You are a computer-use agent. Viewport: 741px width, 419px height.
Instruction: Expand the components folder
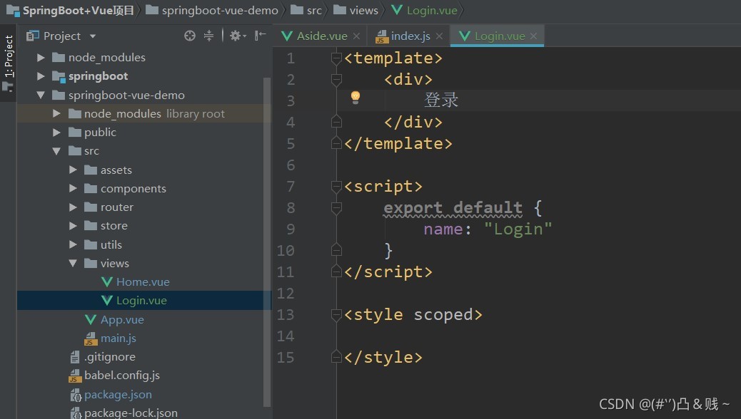(73, 188)
